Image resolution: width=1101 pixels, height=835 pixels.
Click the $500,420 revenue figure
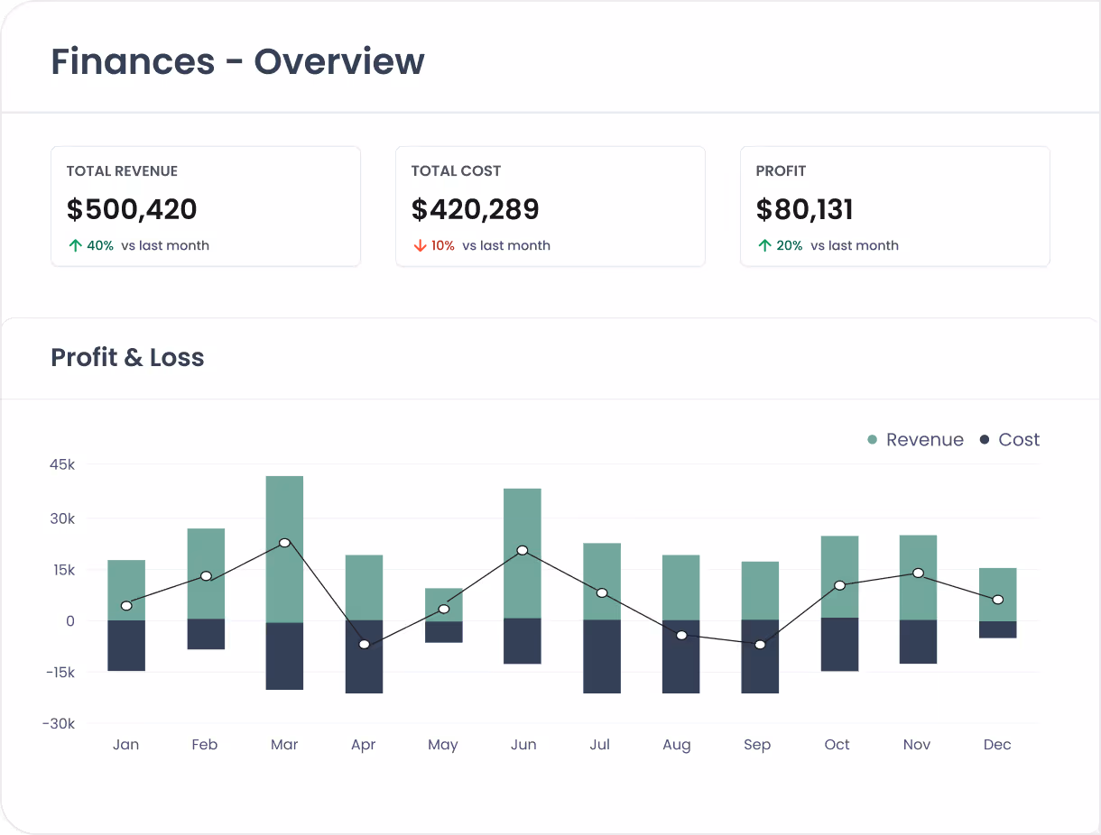[132, 209]
